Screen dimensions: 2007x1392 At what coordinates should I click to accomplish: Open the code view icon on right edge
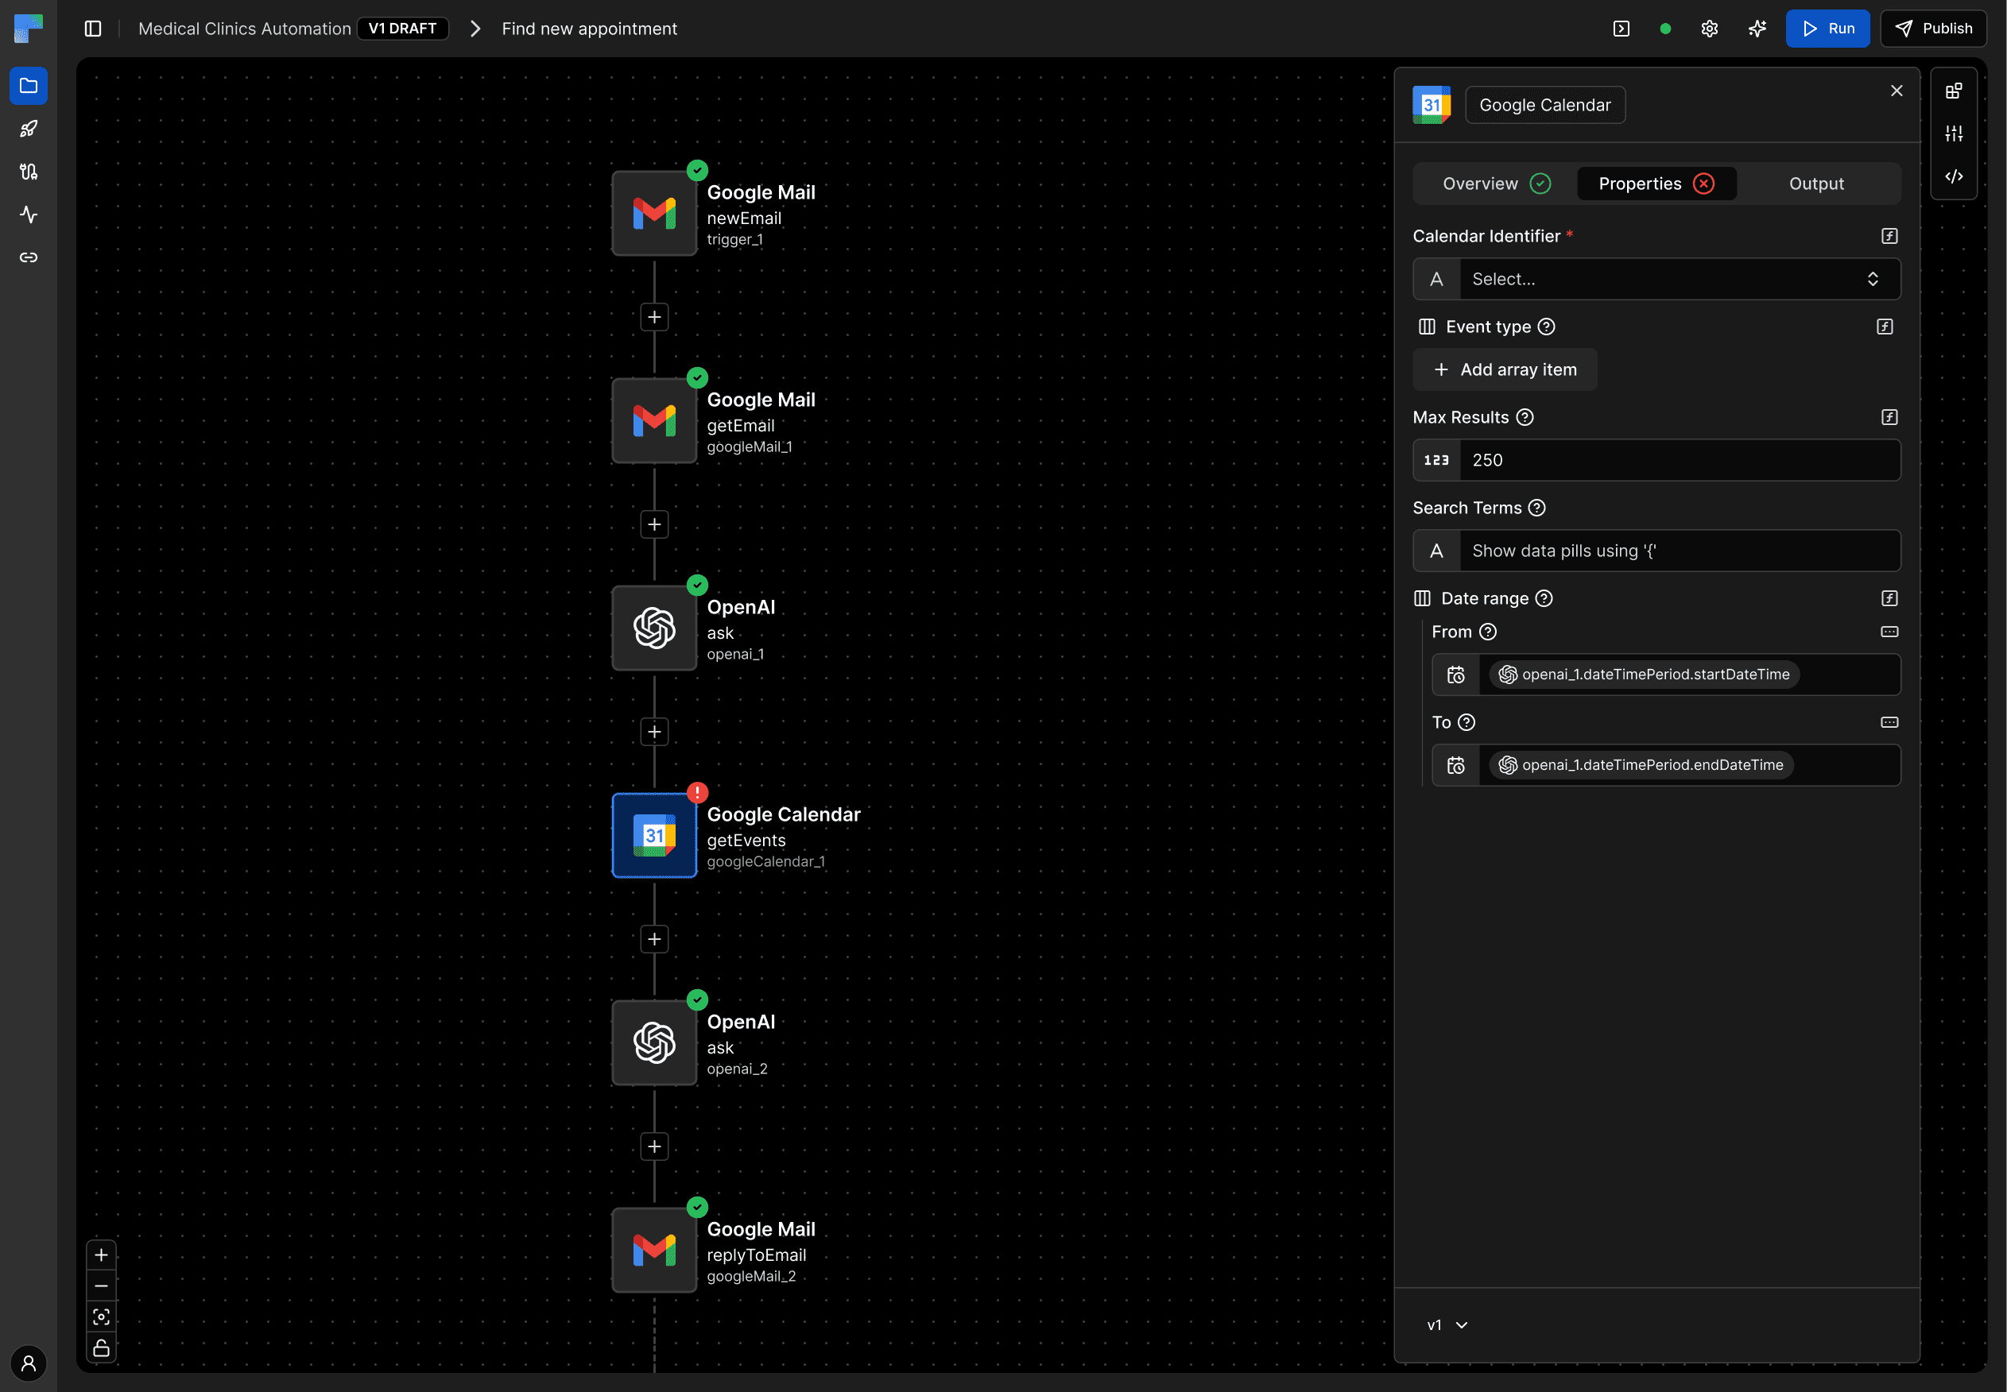[x=1954, y=176]
